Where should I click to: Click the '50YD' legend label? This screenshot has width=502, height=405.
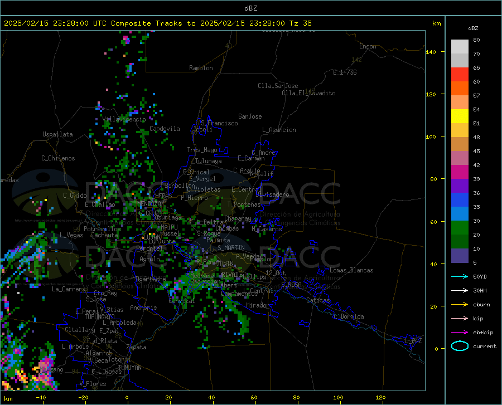pos(480,276)
